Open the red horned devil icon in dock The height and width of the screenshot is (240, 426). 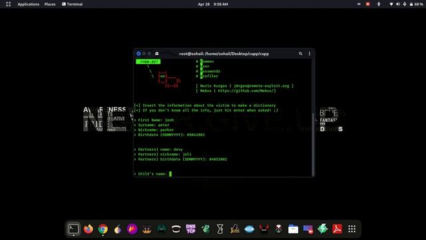(264, 229)
